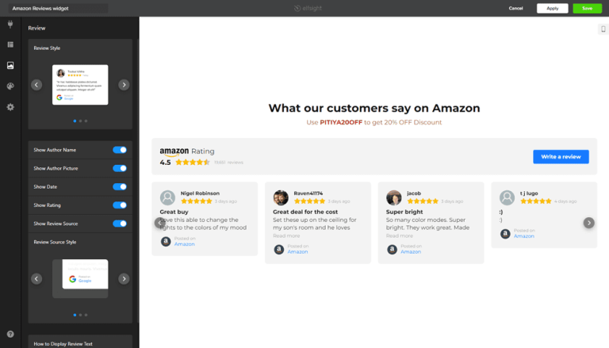The height and width of the screenshot is (348, 609).
Task: Click the help question mark icon
Action: 10,335
